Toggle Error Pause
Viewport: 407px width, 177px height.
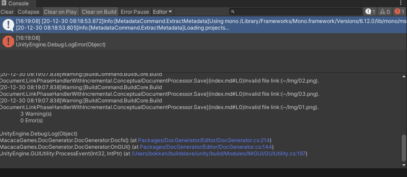pos(135,11)
